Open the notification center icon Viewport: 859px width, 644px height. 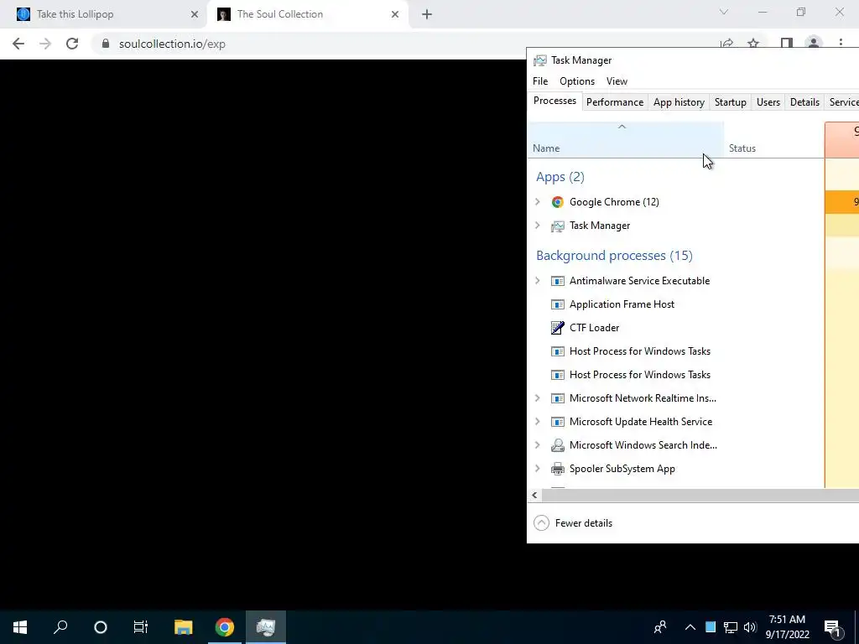click(x=833, y=627)
